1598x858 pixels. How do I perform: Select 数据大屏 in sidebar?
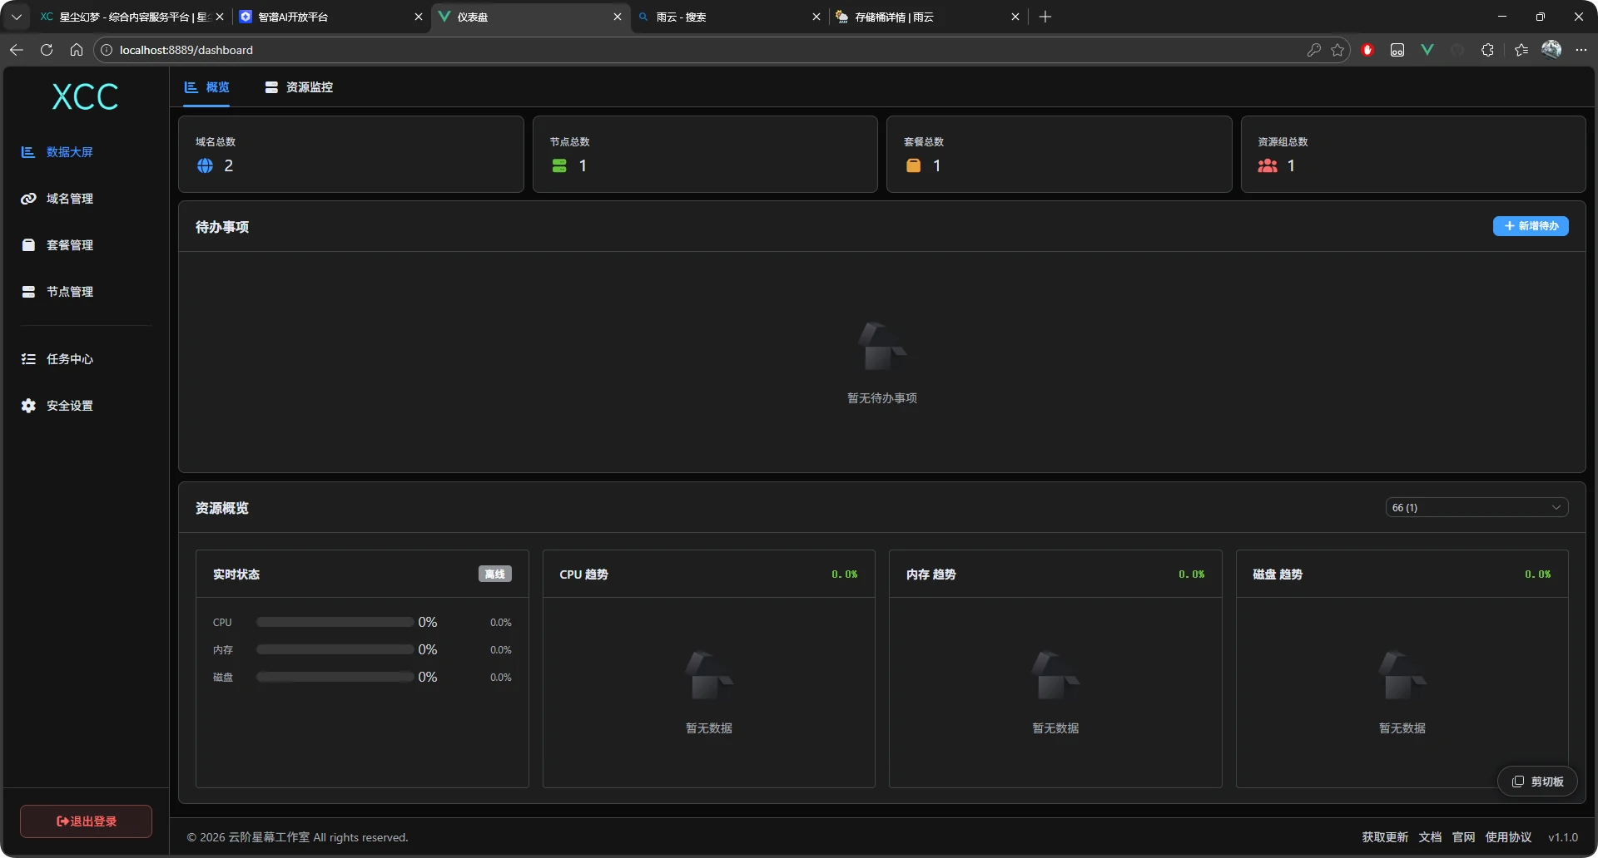[69, 152]
